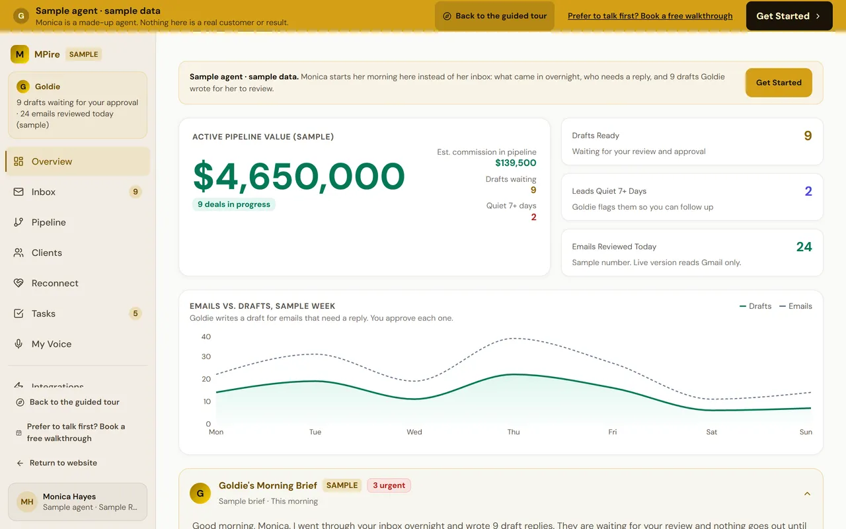Click the Clients people icon
Viewport: 846px width, 529px height.
tap(19, 253)
